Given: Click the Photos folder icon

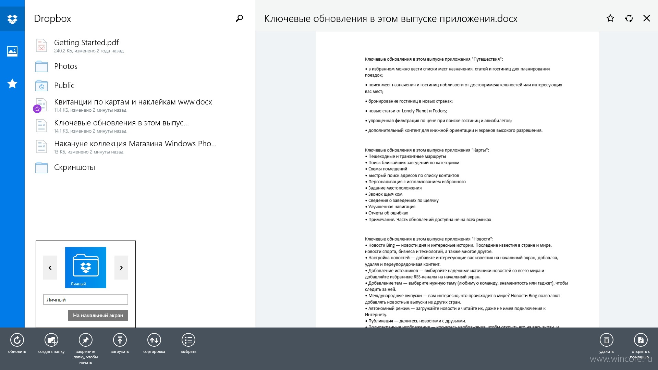Looking at the screenshot, I should coord(41,66).
